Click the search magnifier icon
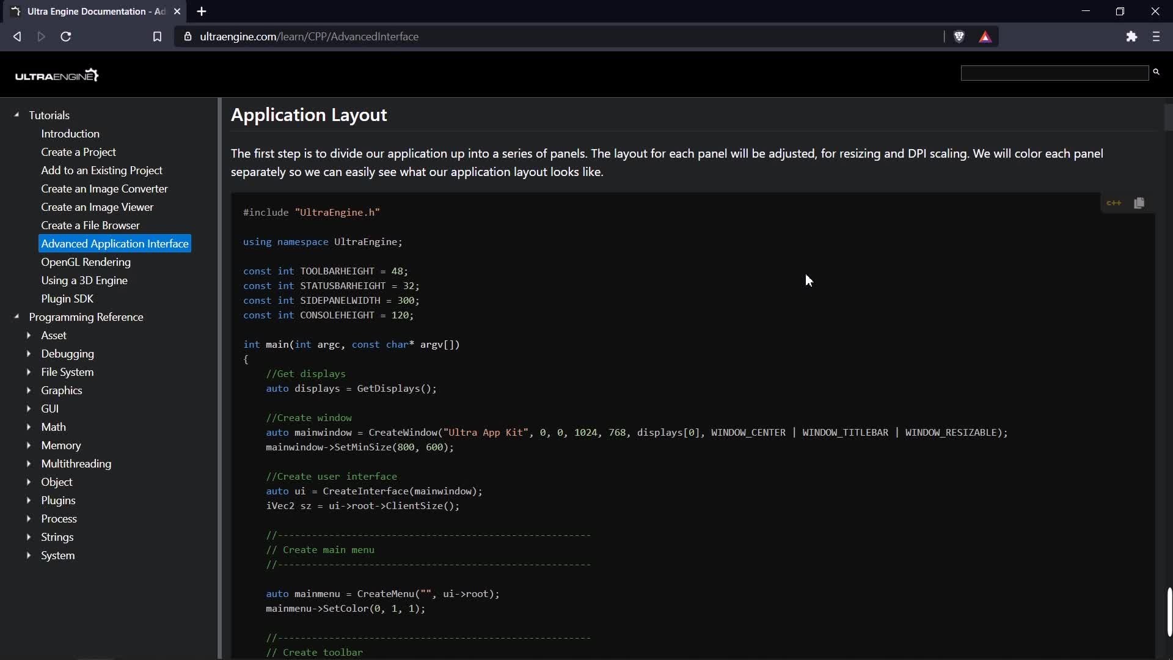Viewport: 1173px width, 660px height. click(1156, 72)
